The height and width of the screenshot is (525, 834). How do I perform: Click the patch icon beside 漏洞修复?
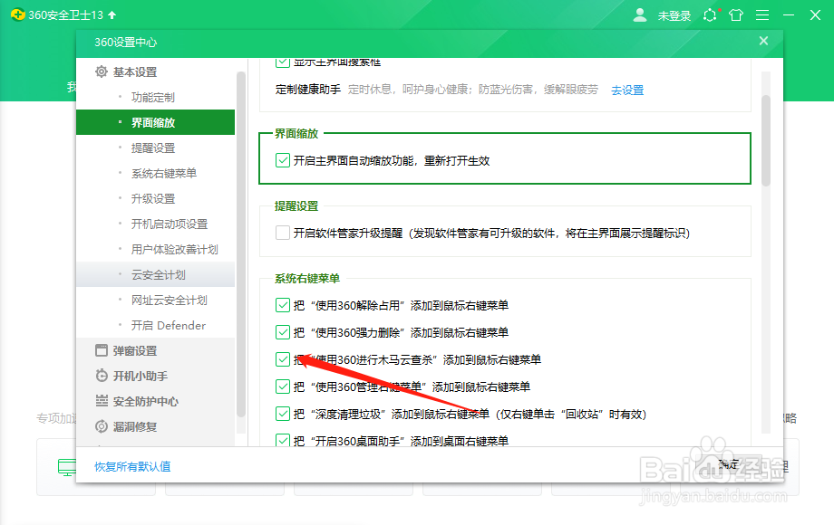pos(101,426)
